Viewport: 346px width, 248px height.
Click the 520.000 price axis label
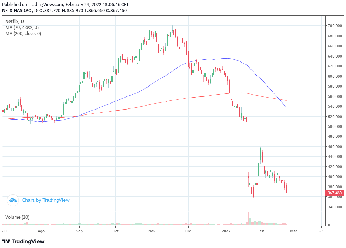click(x=335, y=116)
